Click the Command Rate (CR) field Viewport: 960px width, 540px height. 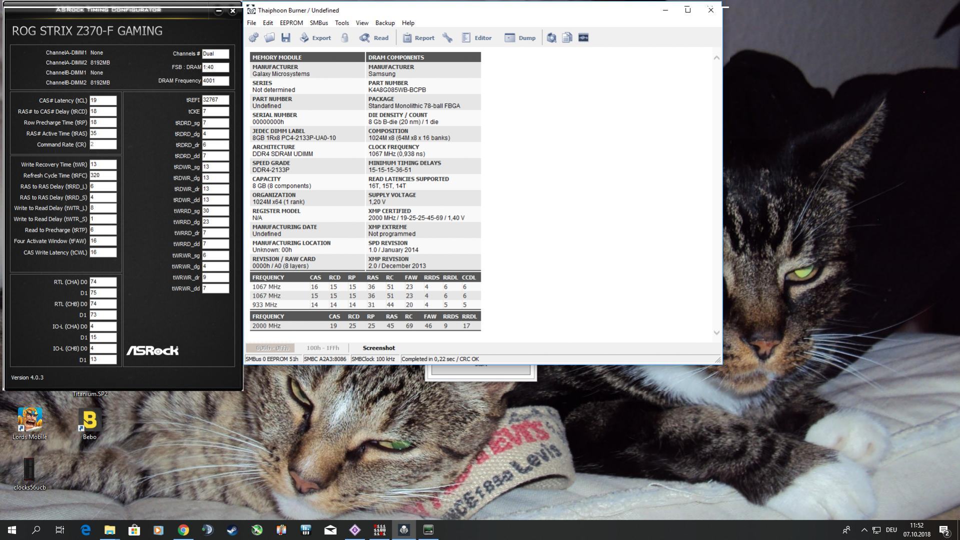point(103,145)
